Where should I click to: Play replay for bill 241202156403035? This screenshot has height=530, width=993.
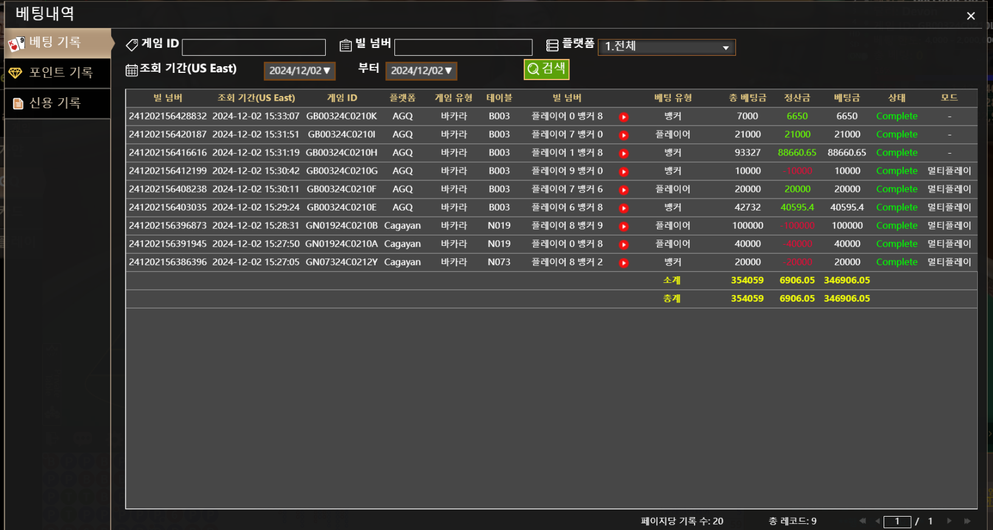pos(624,208)
